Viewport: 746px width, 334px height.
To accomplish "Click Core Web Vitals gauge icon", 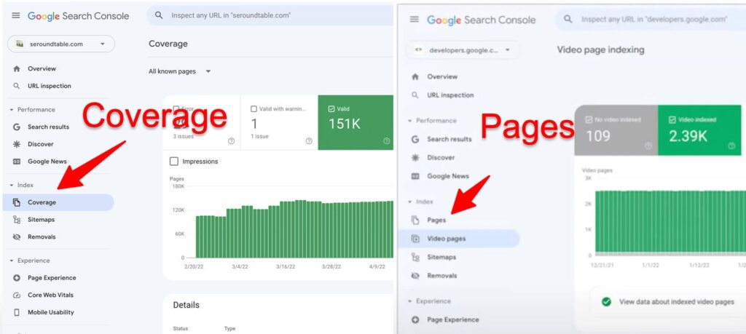I will pos(17,295).
